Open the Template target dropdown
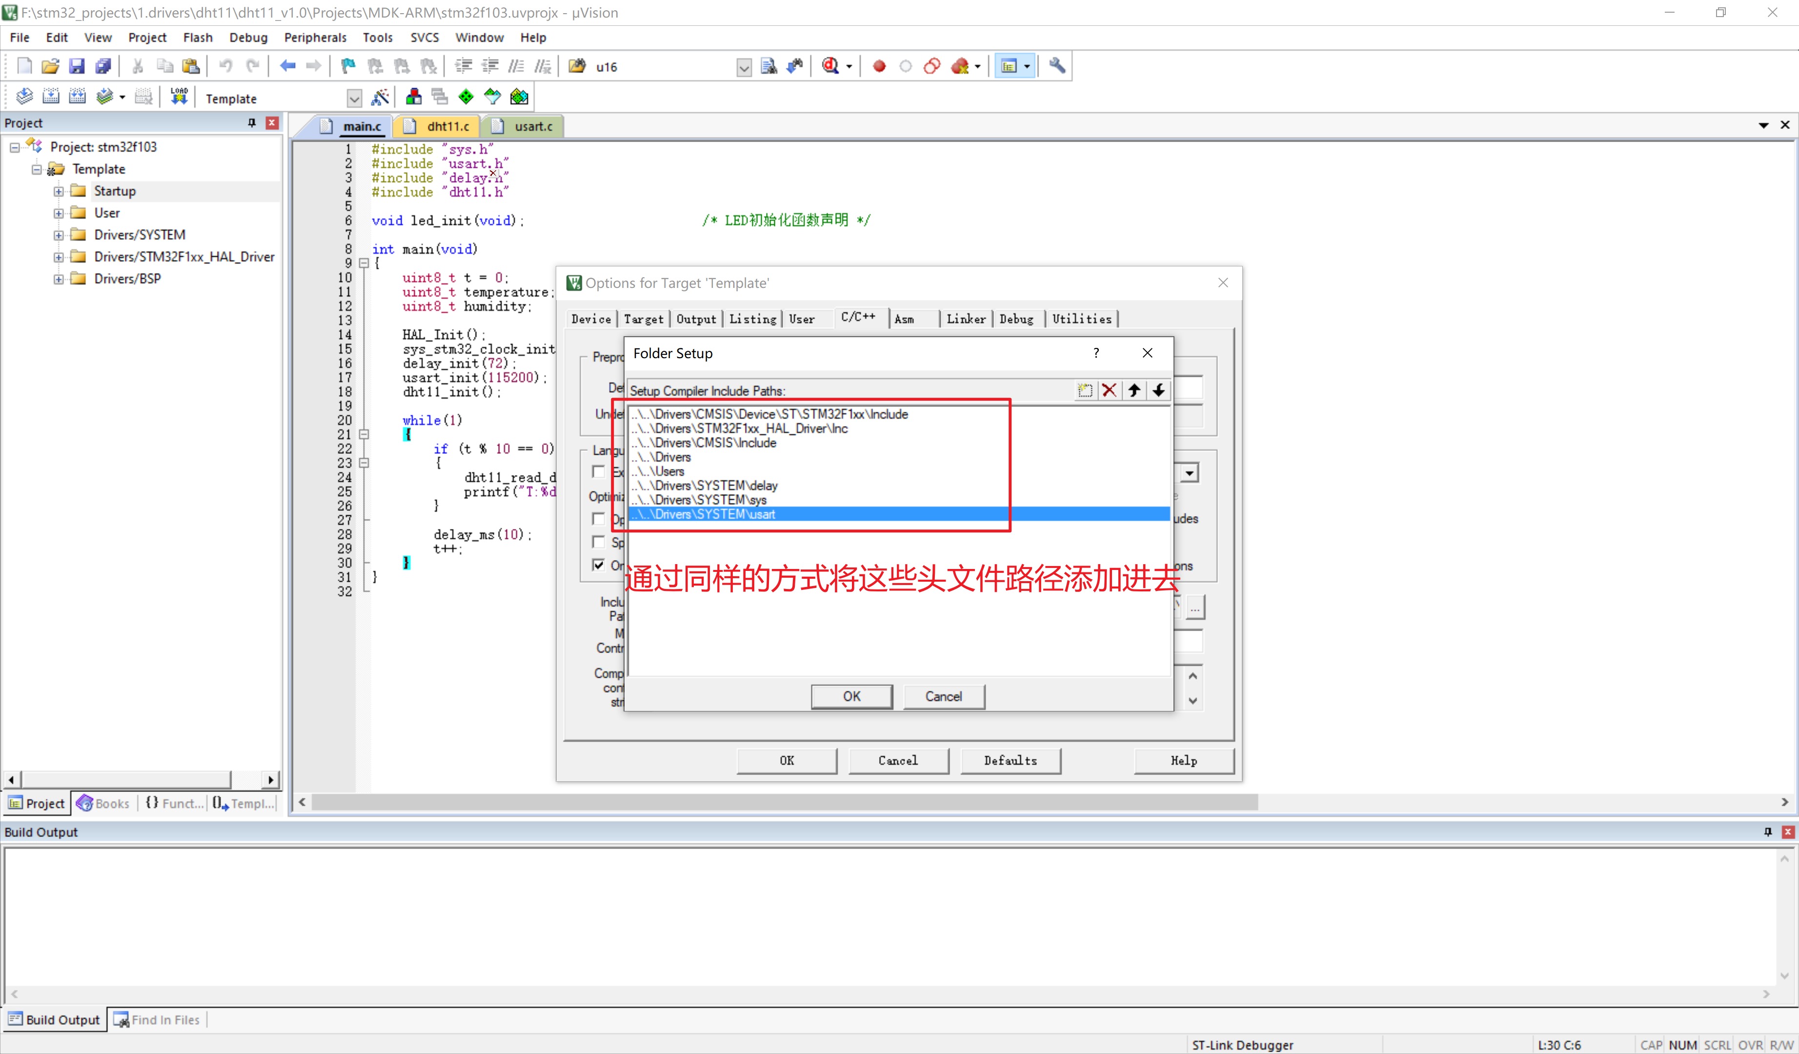The image size is (1799, 1054). (x=353, y=98)
